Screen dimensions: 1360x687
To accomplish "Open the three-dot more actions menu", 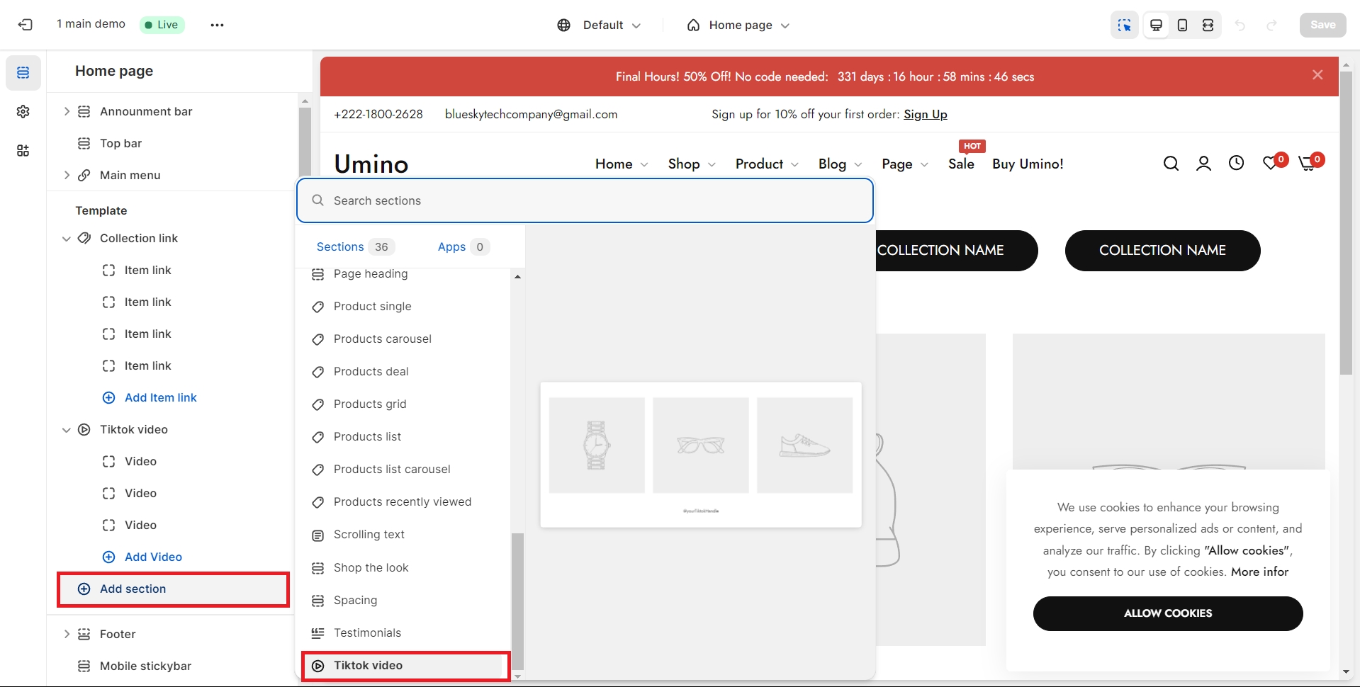I will pyautogui.click(x=217, y=25).
